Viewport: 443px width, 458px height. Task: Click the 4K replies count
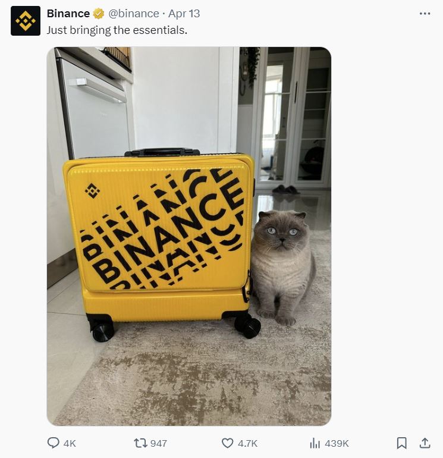(x=70, y=443)
